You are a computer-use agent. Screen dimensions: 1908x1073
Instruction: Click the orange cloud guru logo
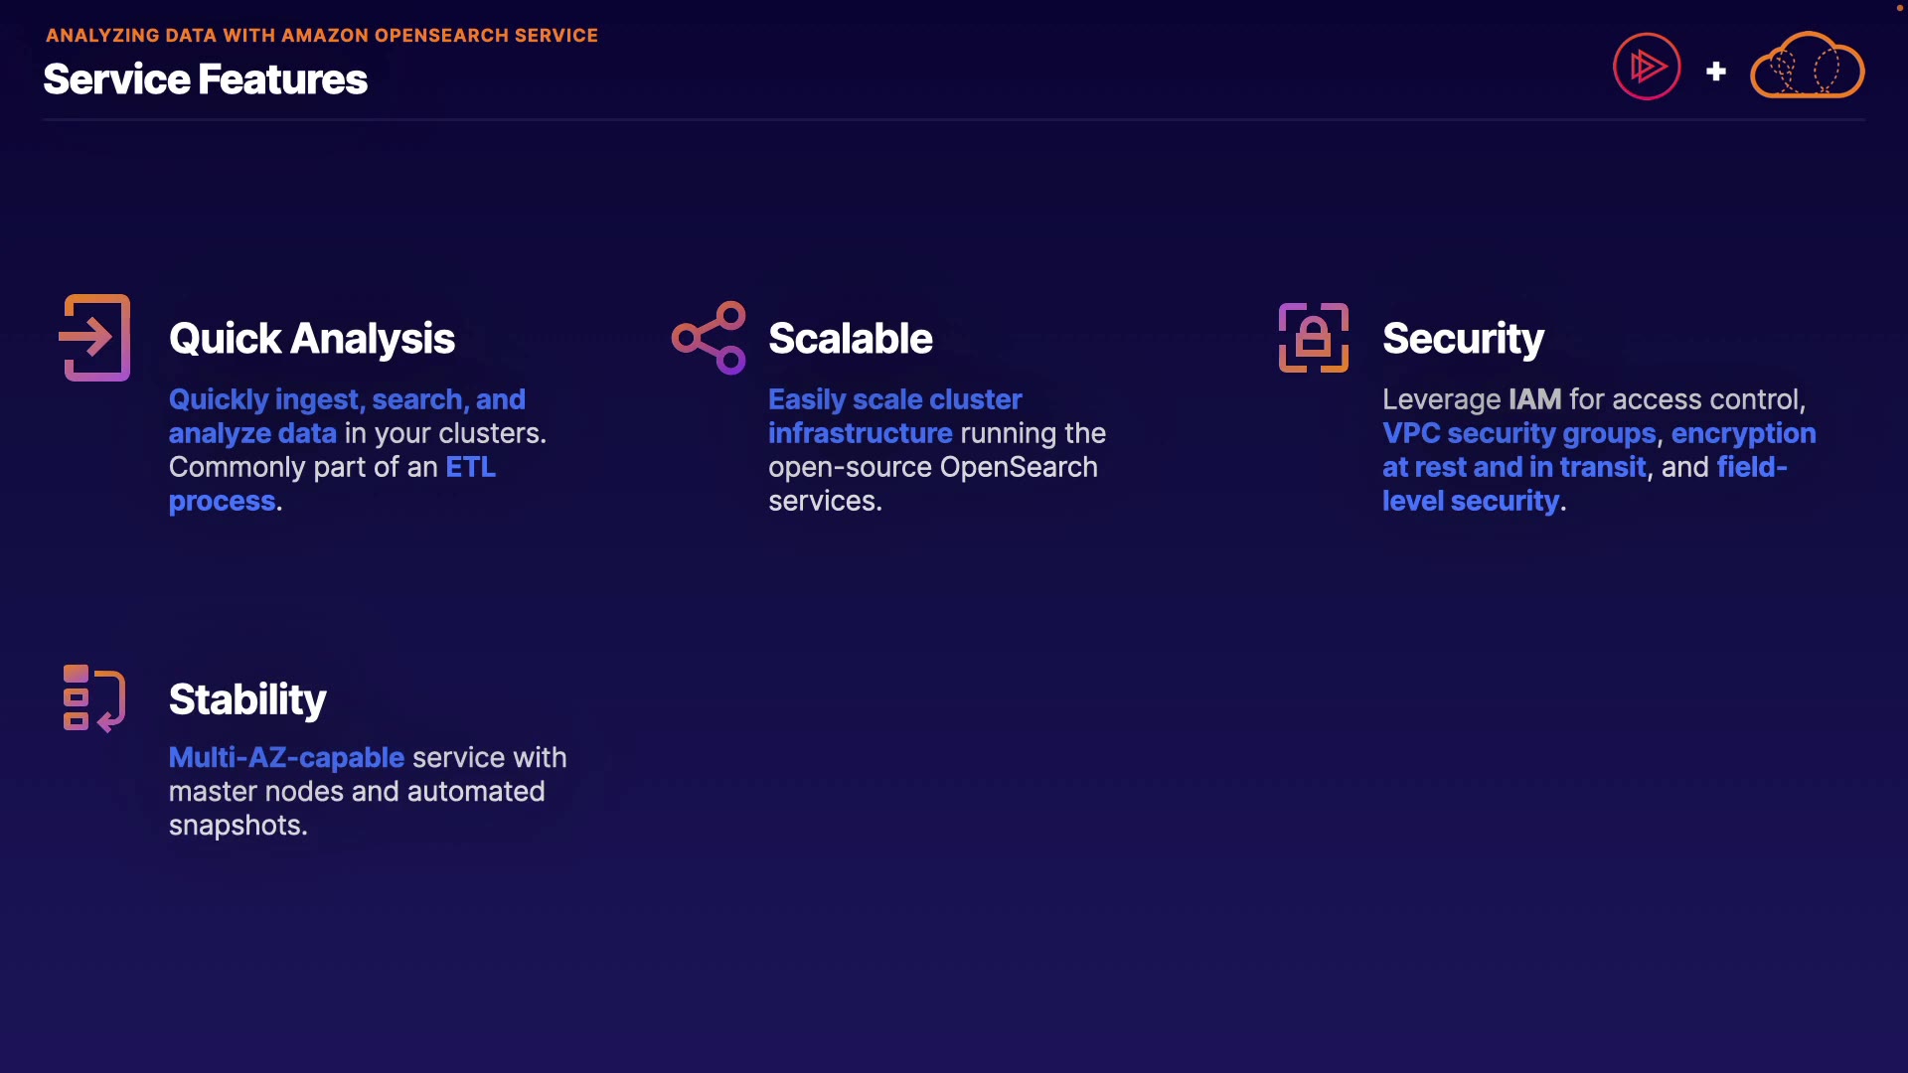pyautogui.click(x=1807, y=67)
